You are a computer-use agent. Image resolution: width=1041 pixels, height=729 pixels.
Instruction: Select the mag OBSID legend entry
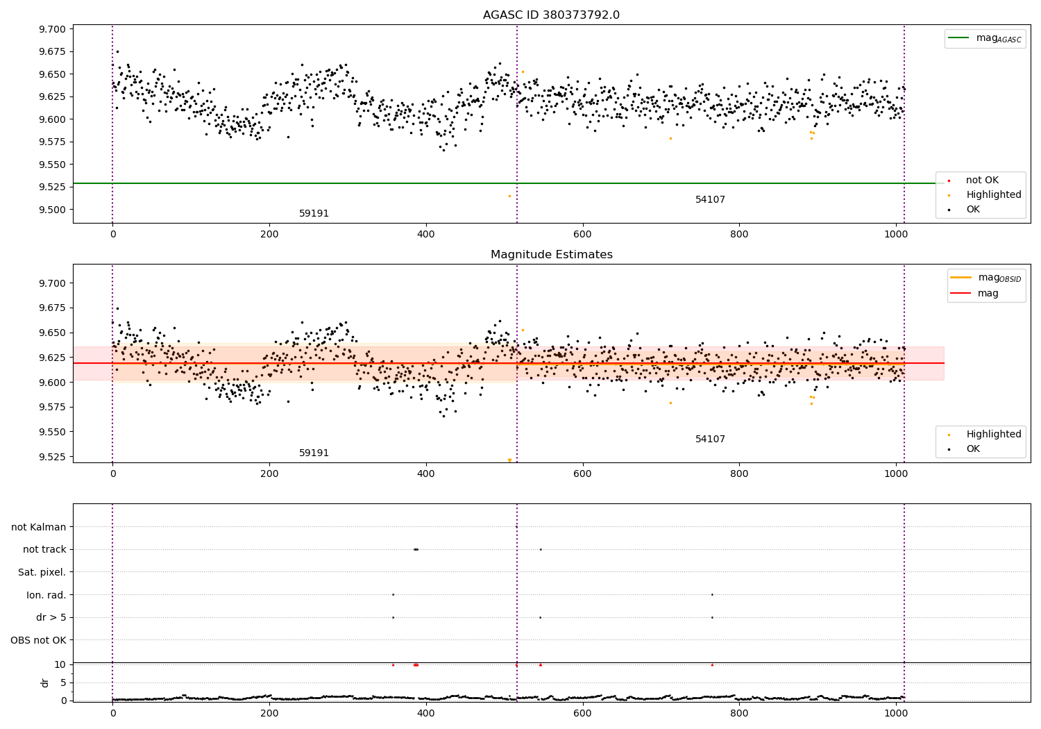986,278
